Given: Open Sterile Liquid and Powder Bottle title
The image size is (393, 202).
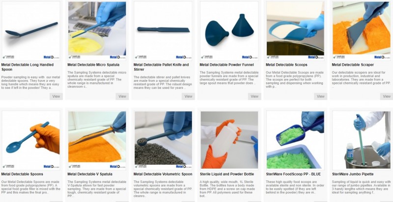Looking at the screenshot, I should 227,174.
